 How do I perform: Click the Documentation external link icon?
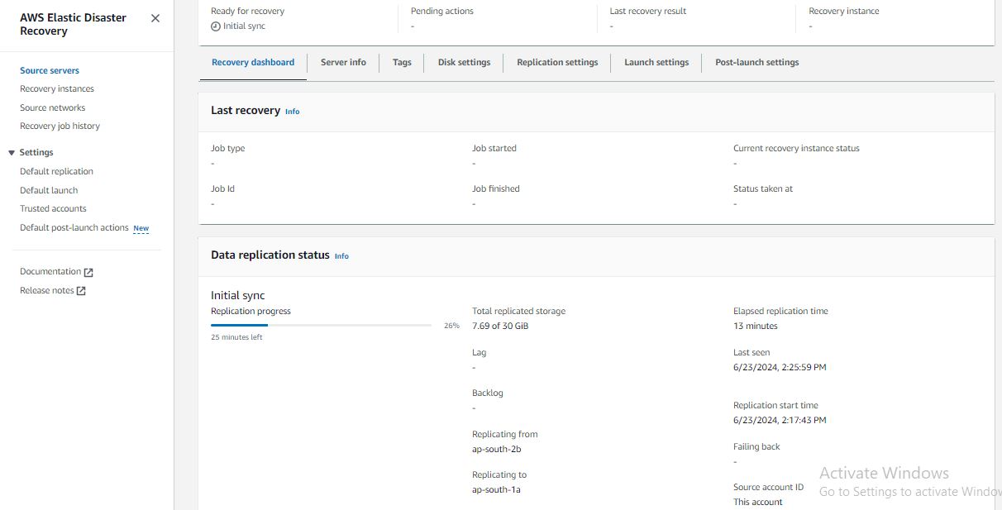point(88,272)
